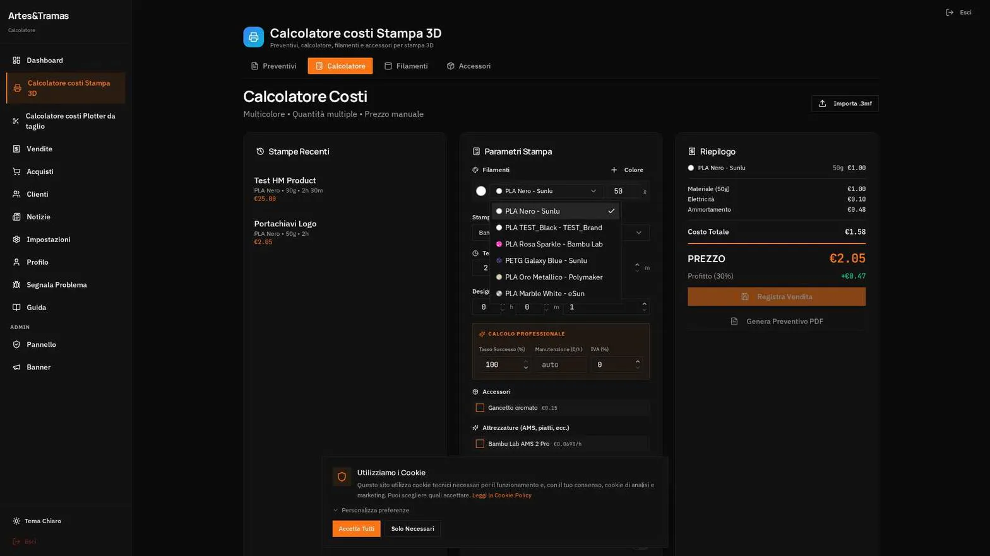Add a filament with Colore button
This screenshot has width=990, height=556.
(x=627, y=170)
